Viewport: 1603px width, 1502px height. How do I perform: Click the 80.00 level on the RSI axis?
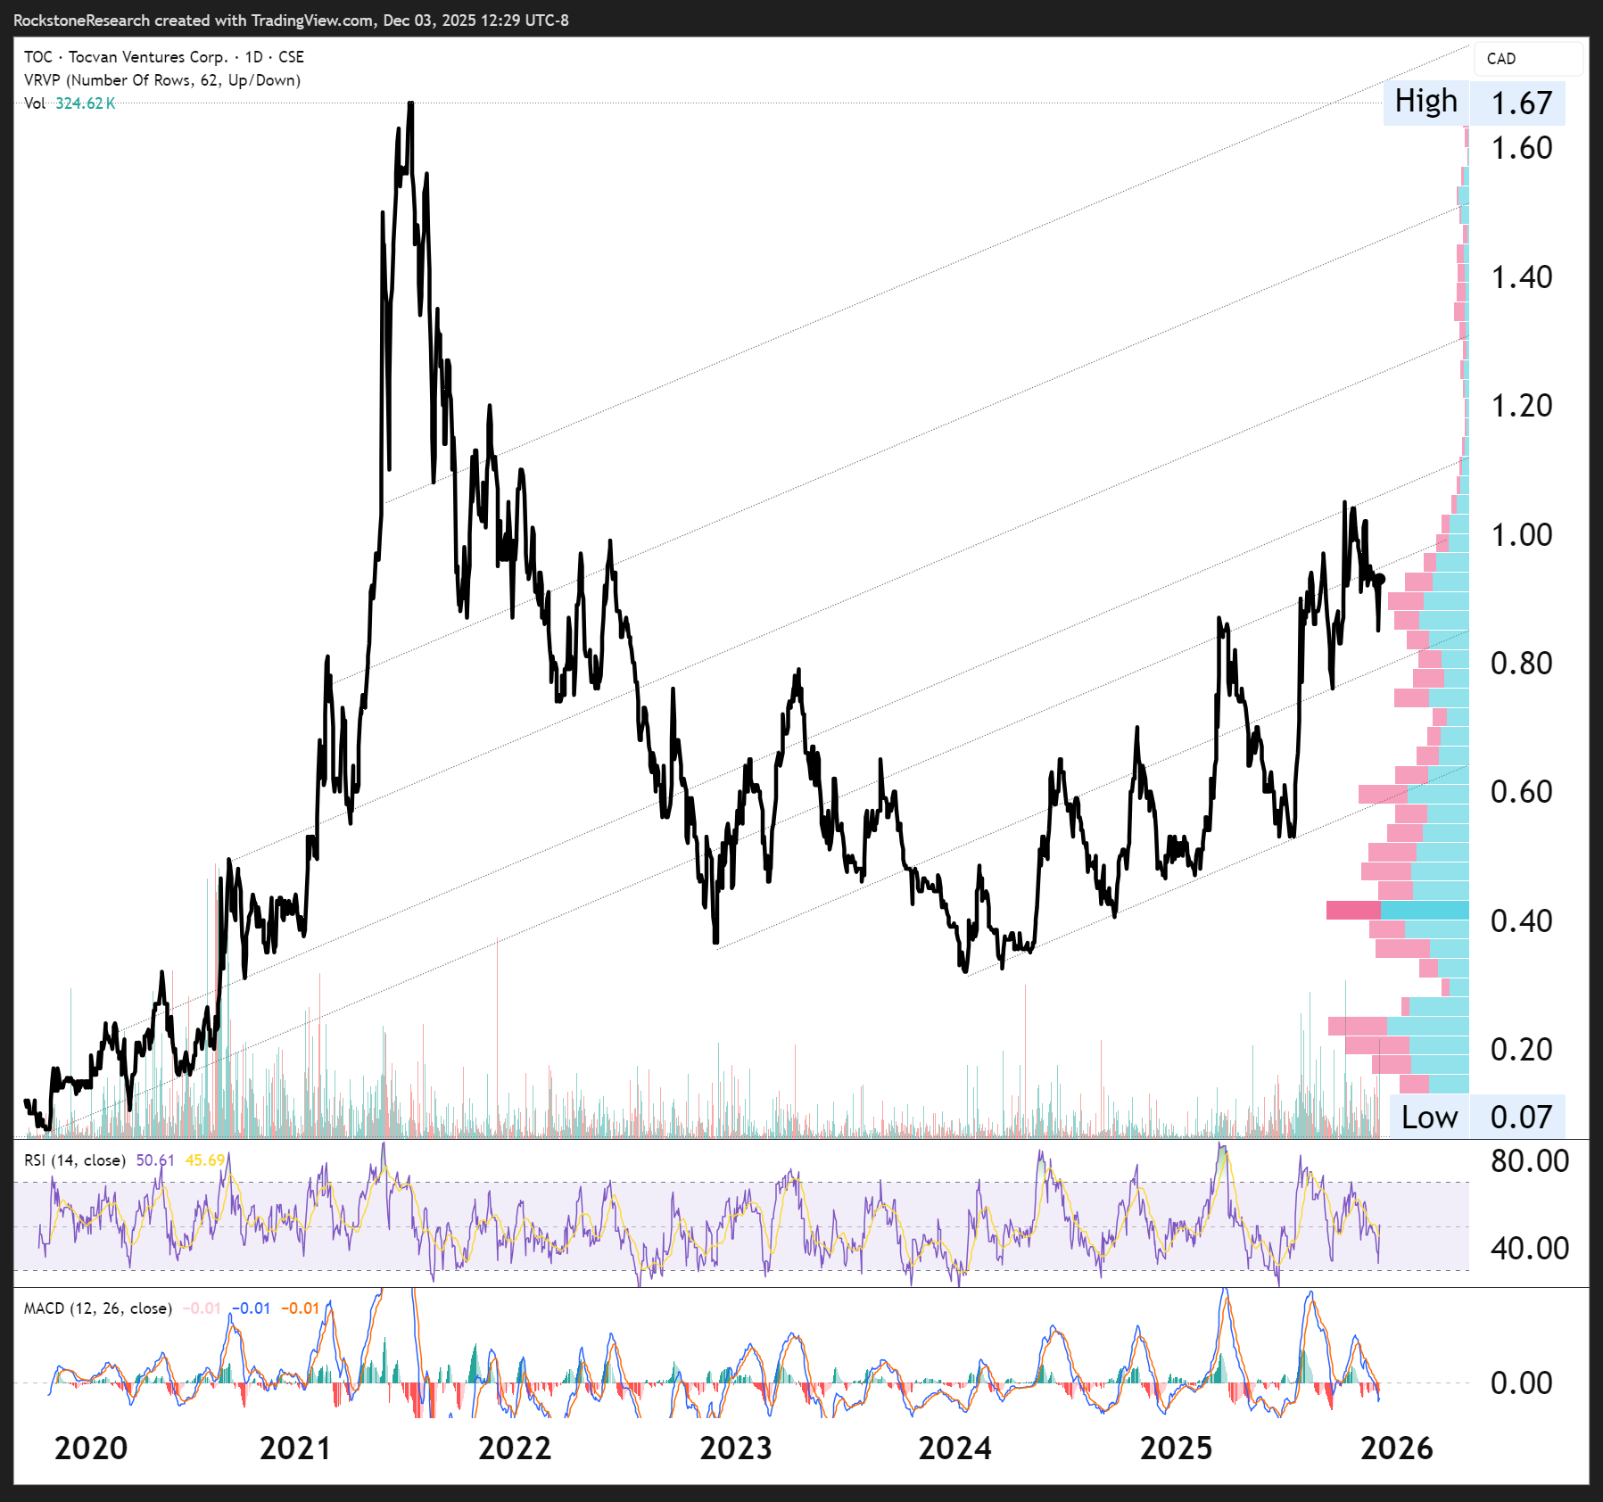(x=1529, y=1161)
